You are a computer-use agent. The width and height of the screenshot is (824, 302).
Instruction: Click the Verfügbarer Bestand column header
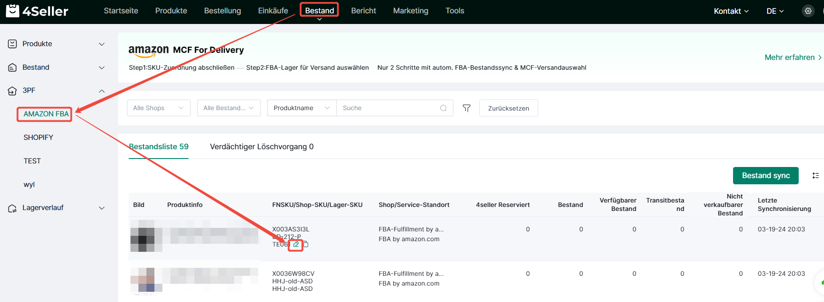coord(618,205)
